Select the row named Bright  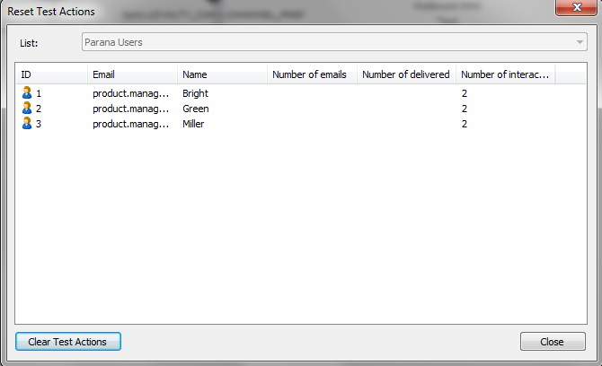pos(196,93)
